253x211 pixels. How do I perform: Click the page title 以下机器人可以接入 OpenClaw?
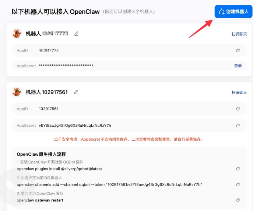pyautogui.click(x=56, y=12)
